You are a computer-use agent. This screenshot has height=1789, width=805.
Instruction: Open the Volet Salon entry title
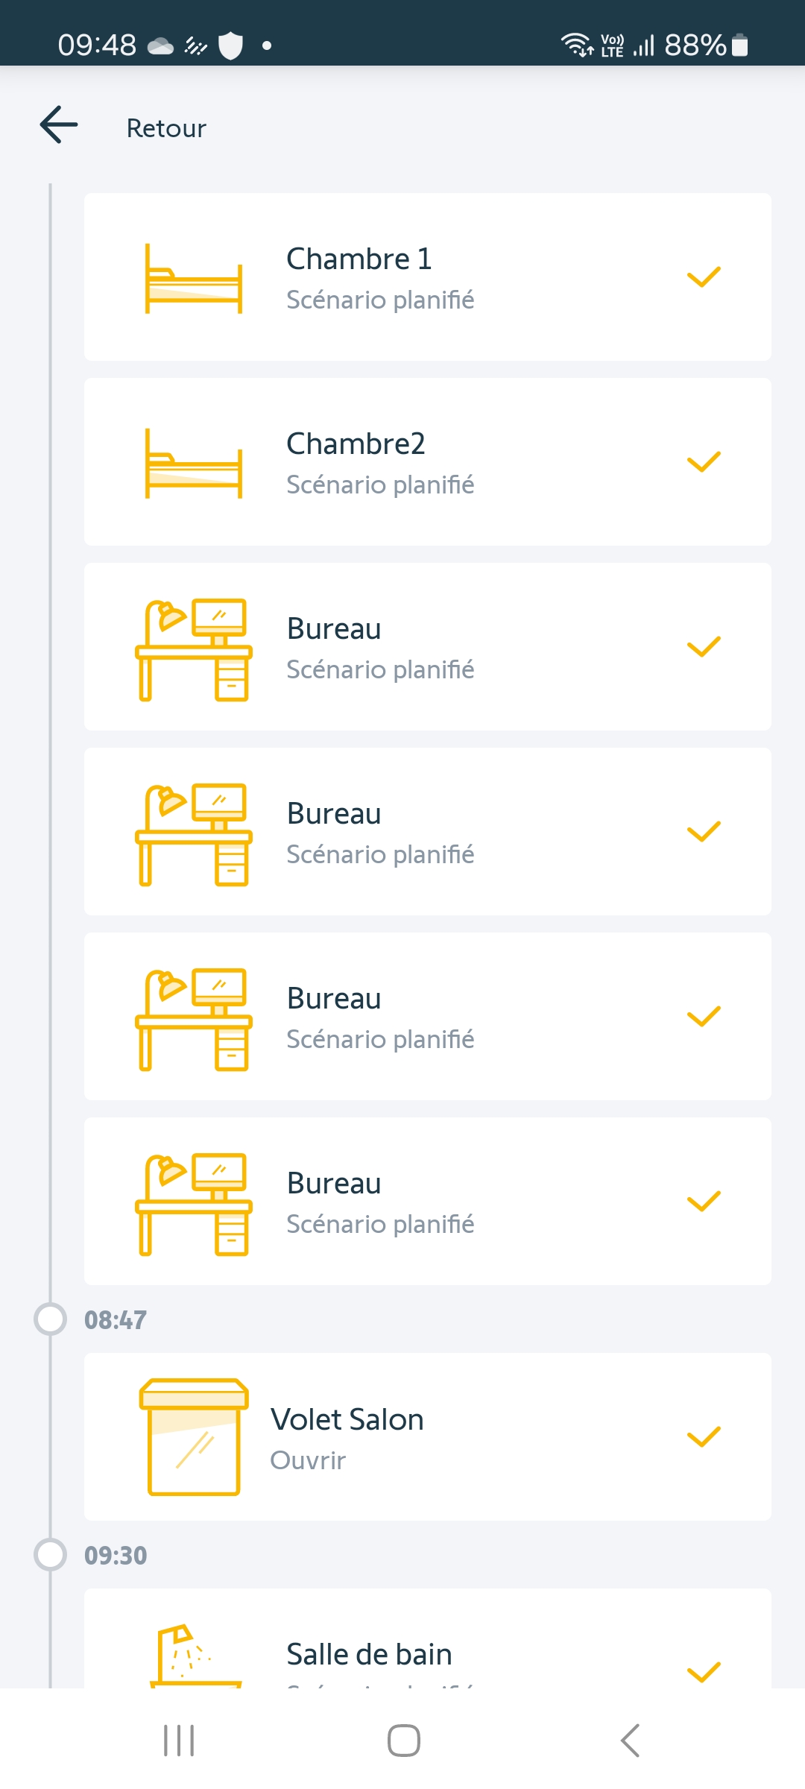click(347, 1419)
